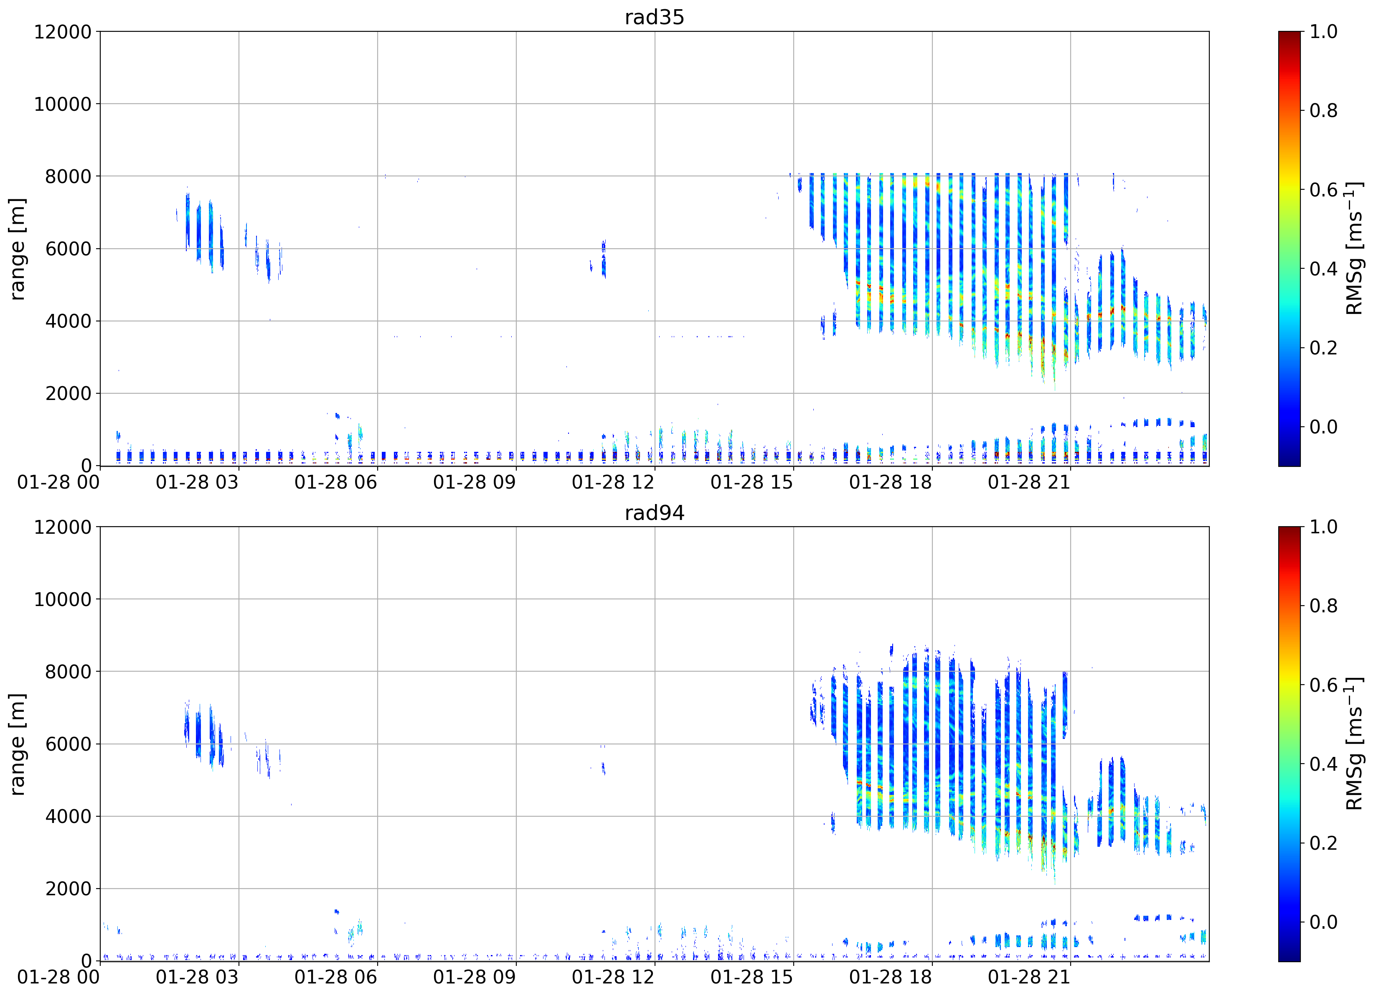This screenshot has height=996, width=1376.
Task: Click the top colorbar RMSg label
Action: (1354, 248)
